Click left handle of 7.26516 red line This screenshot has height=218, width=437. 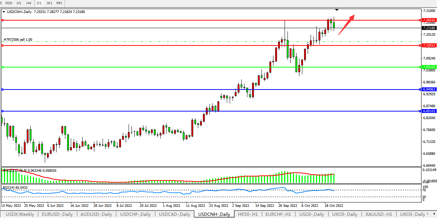coord(2,20)
